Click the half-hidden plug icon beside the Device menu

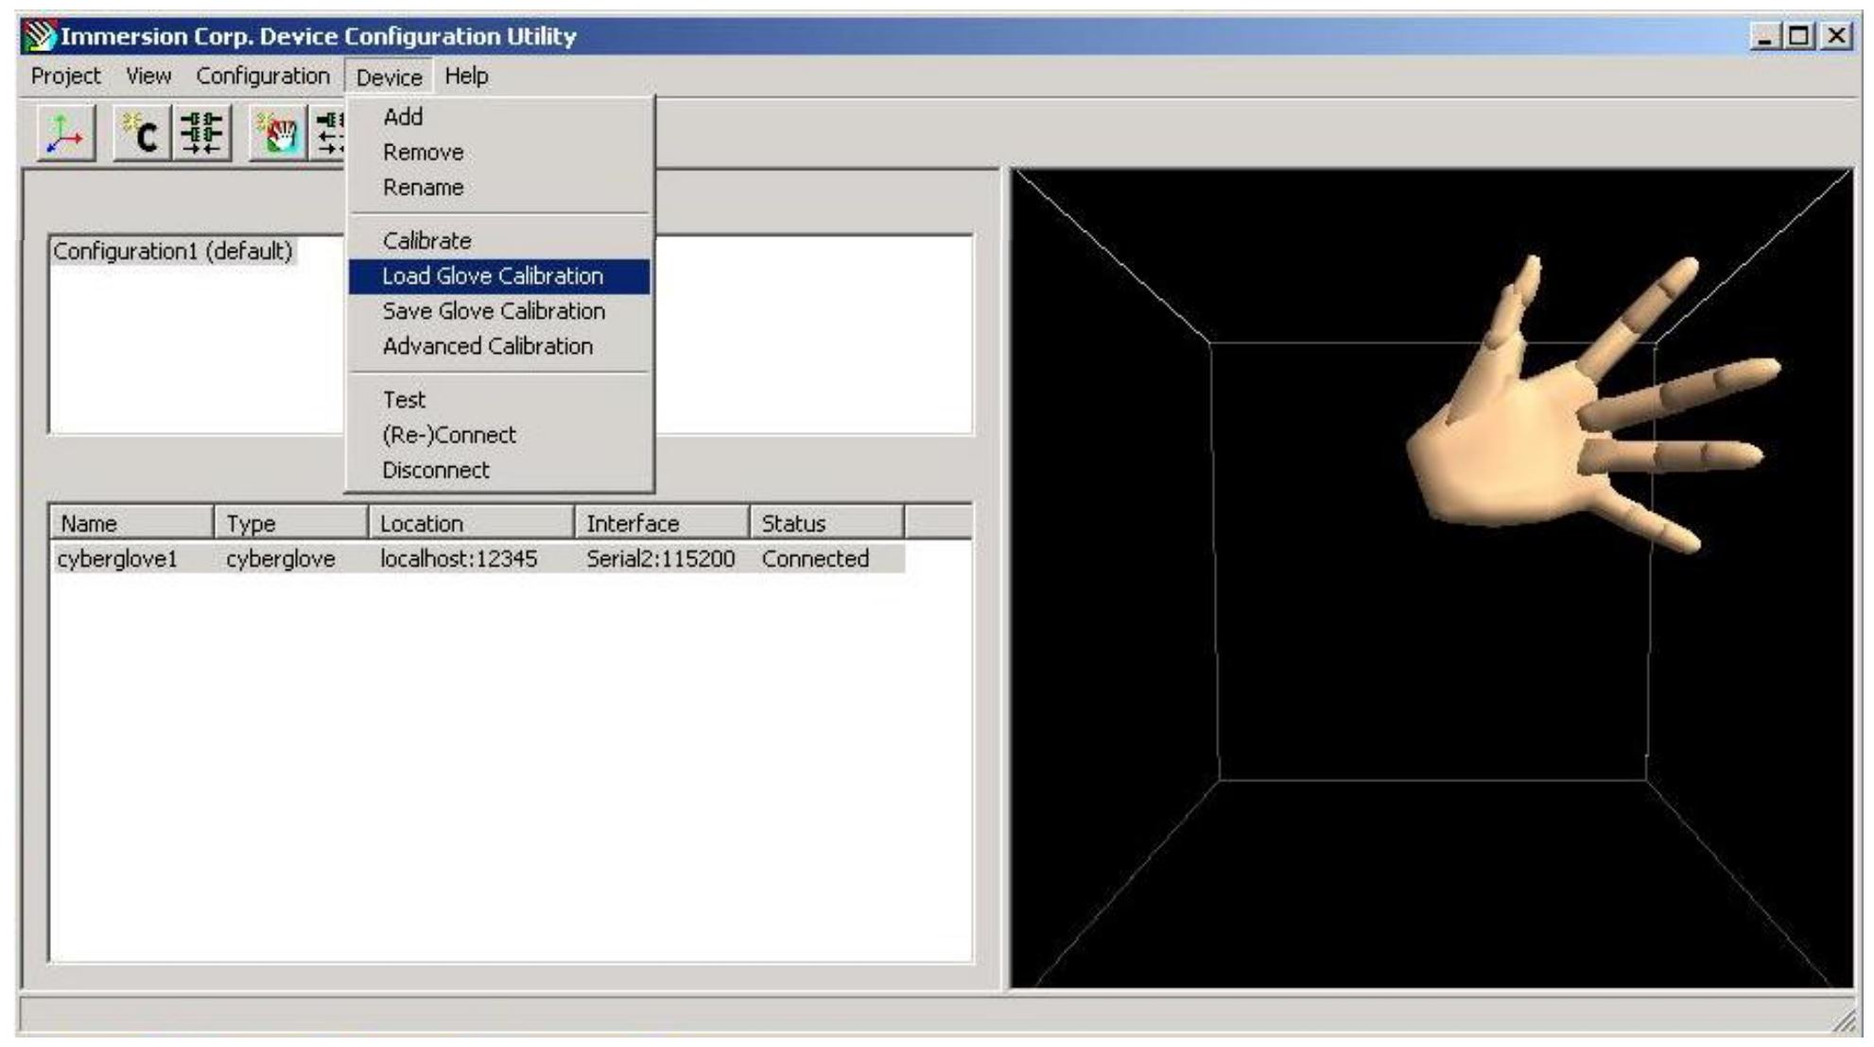(328, 133)
